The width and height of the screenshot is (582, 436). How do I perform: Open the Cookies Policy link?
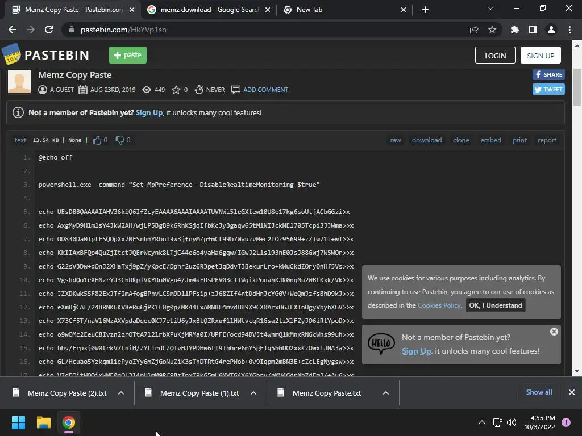coord(439,305)
